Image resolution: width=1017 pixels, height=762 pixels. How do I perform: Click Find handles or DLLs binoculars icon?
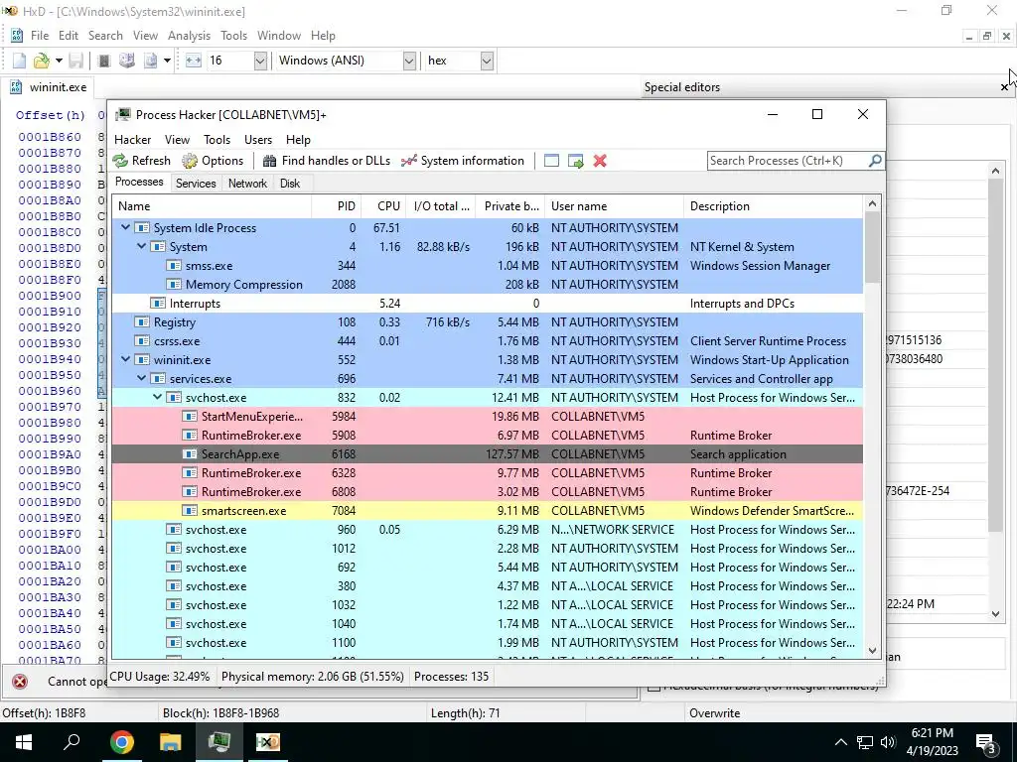pyautogui.click(x=269, y=161)
